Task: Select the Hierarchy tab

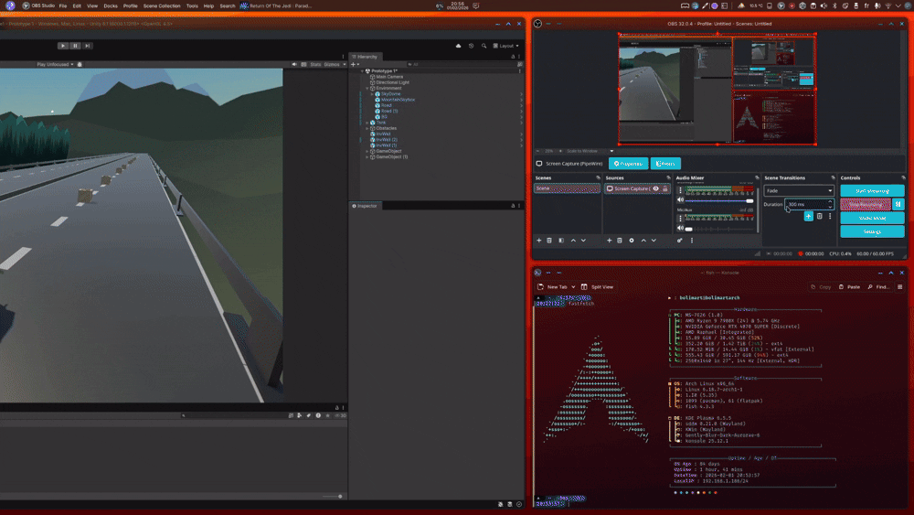Action: (x=365, y=57)
